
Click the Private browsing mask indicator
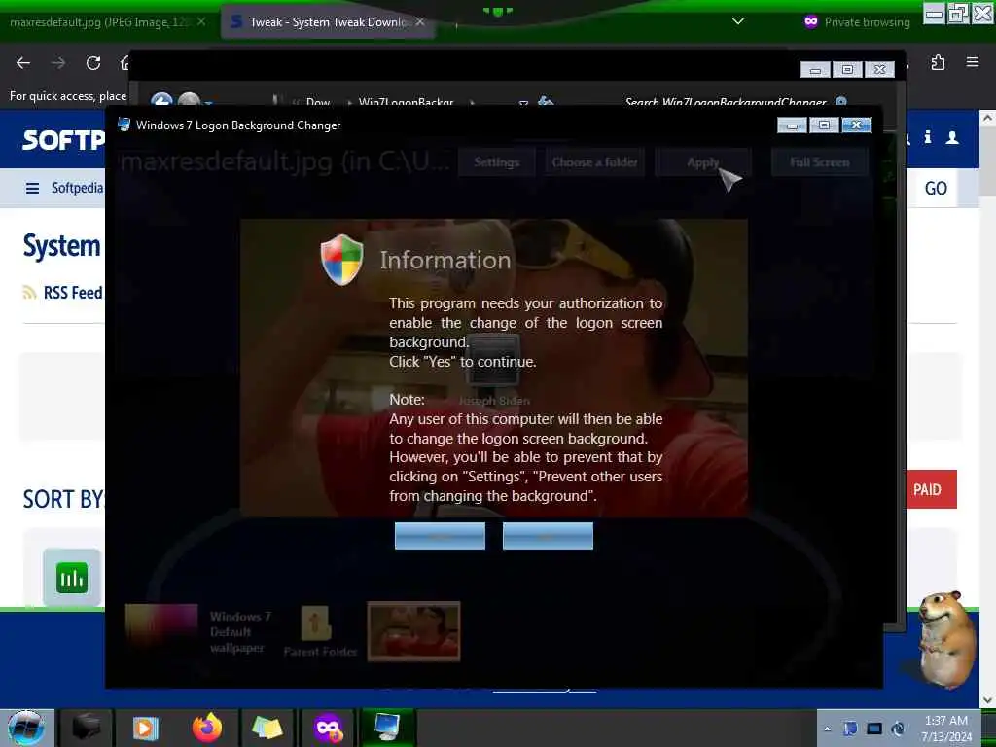point(811,21)
